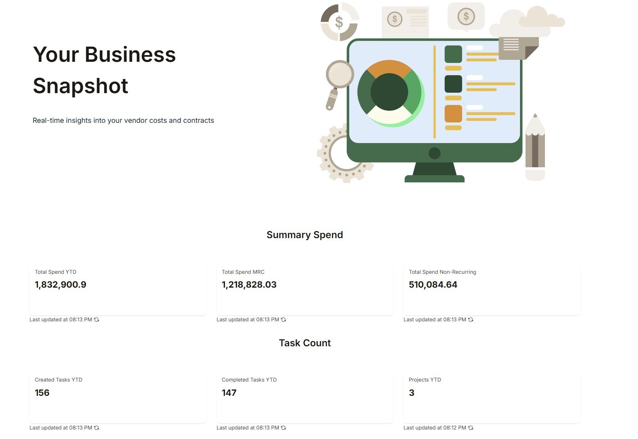Image resolution: width=638 pixels, height=439 pixels.
Task: Refresh the Total Spend YTD card
Action: coord(96,320)
